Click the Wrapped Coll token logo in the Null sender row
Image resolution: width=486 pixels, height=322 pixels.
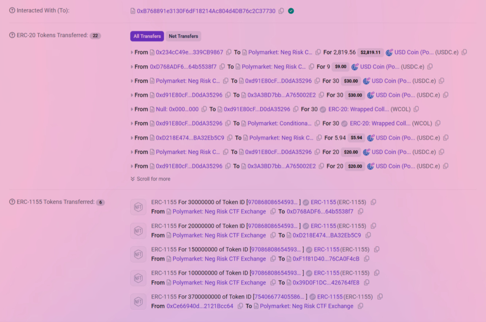click(323, 109)
